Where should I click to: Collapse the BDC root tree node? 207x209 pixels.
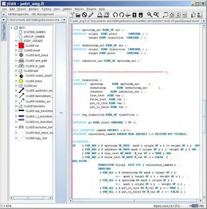pyautogui.click(x=11, y=27)
